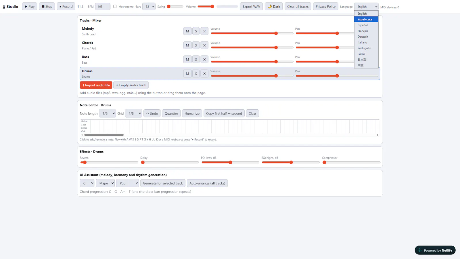Click the BPM input field
The height and width of the screenshot is (259, 460).
click(x=103, y=7)
